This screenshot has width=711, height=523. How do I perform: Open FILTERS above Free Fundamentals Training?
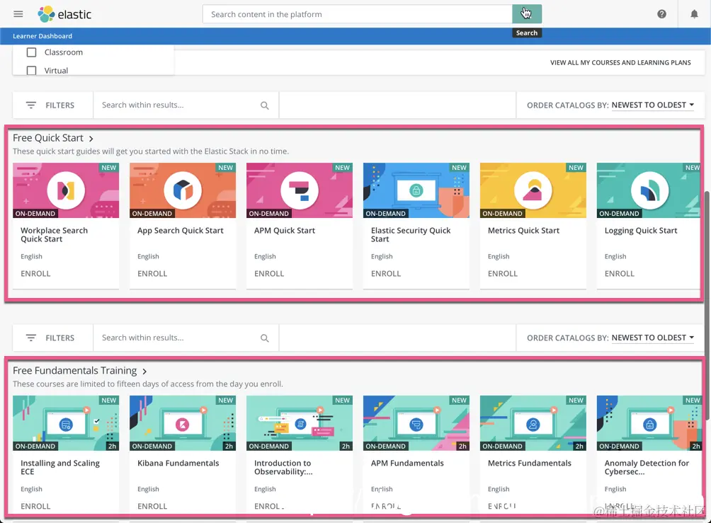point(52,338)
